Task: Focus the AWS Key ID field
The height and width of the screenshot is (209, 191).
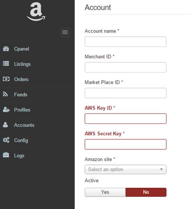Action: click(x=126, y=119)
